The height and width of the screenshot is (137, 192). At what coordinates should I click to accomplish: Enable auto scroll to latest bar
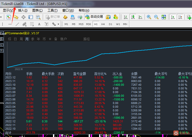coord(173,17)
